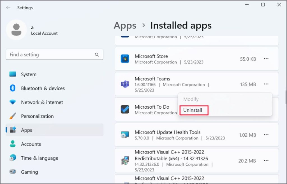Maximize the Settings window
This screenshot has width=287, height=184.
(263, 4)
